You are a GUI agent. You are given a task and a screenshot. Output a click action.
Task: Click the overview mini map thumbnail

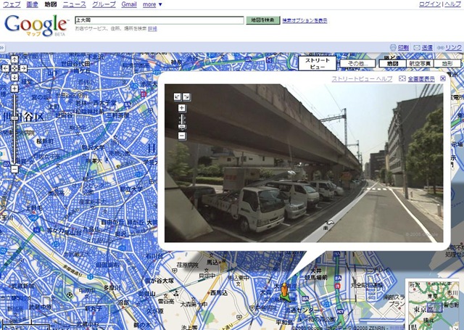pos(434,305)
